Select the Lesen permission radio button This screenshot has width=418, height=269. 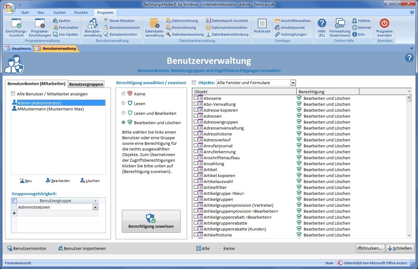pos(123,103)
